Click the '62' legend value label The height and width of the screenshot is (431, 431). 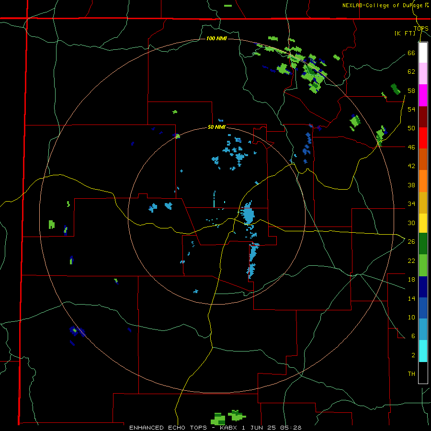pyautogui.click(x=411, y=72)
